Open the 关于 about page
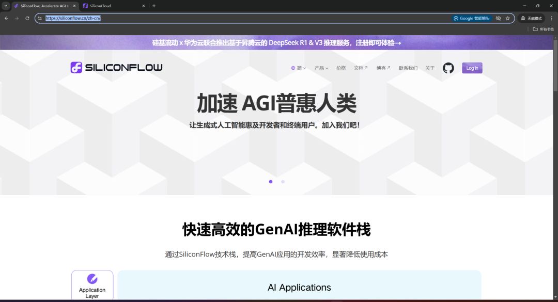The image size is (558, 302). click(430, 68)
